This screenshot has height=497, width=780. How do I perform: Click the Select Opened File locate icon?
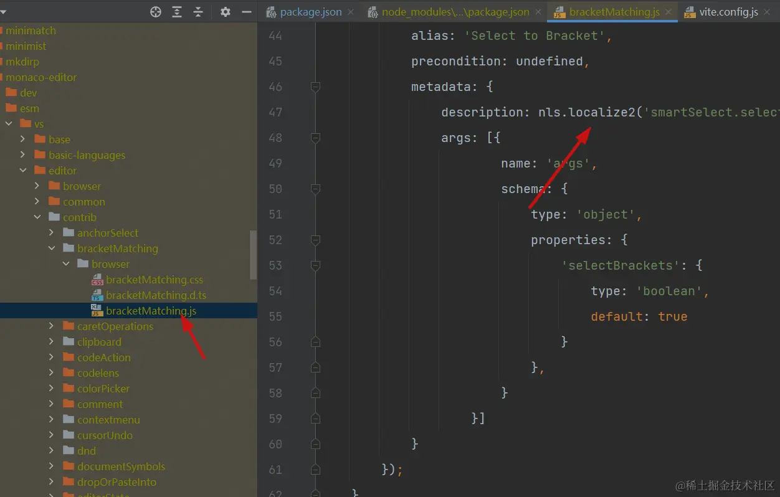pos(156,12)
